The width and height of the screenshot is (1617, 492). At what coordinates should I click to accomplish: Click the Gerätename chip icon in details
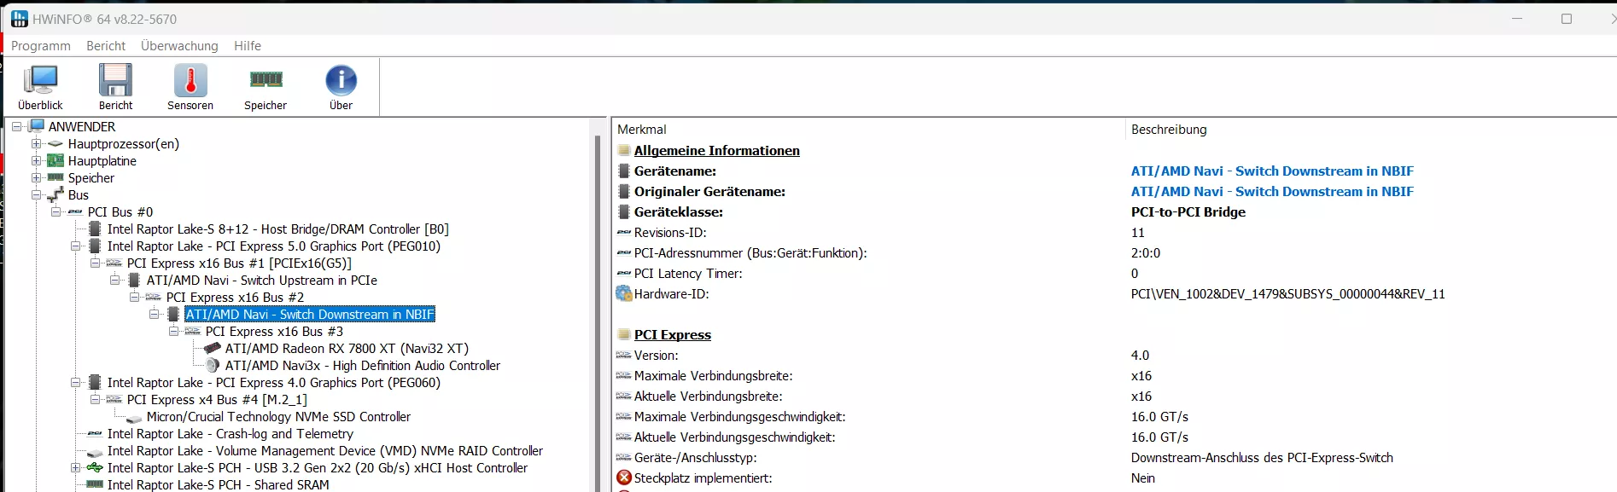coord(624,171)
